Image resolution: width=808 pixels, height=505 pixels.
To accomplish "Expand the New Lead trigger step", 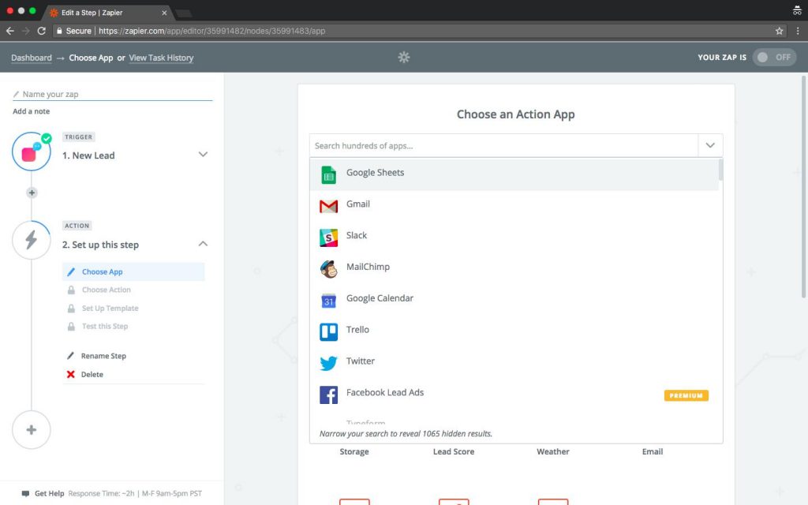I will tap(203, 154).
